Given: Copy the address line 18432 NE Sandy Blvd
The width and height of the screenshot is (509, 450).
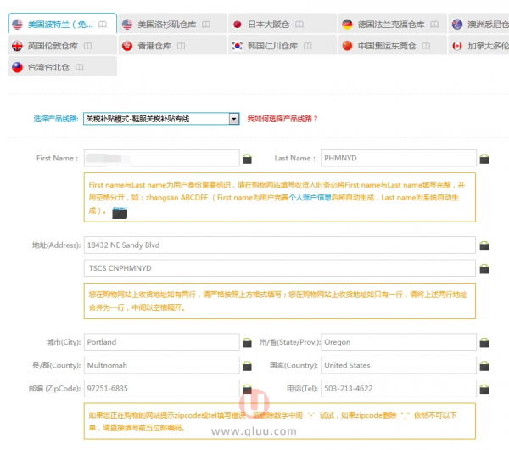Looking at the screenshot, I should [484, 246].
